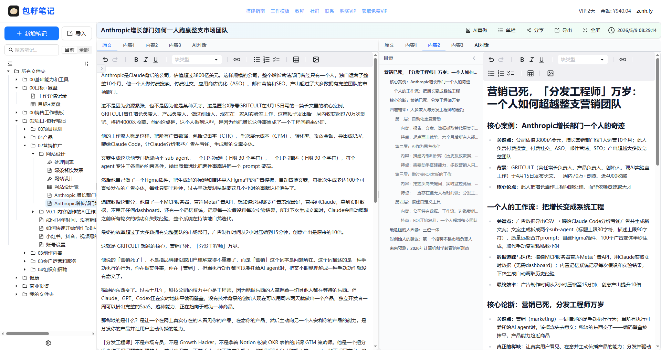Click AI重做 button
Image resolution: width=661 pixels, height=350 pixels.
(x=476, y=30)
